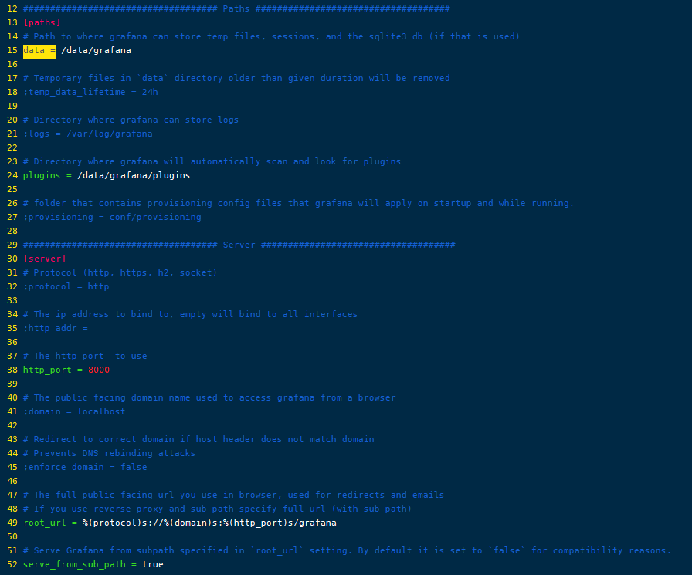Click line number 38

(x=12, y=370)
